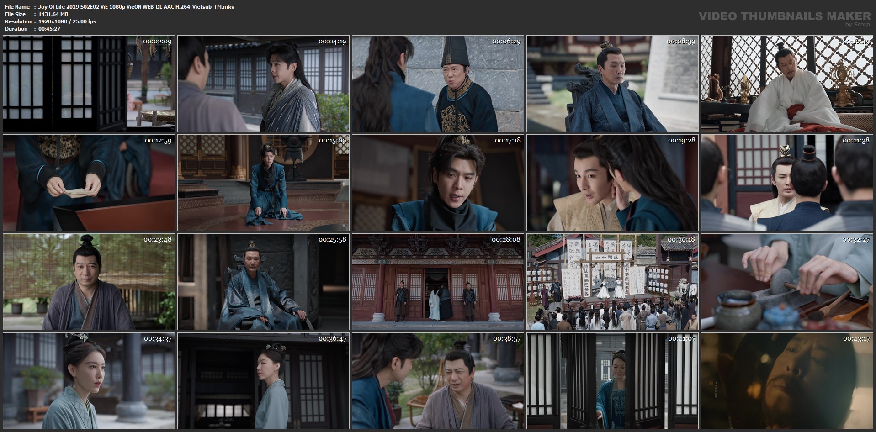The height and width of the screenshot is (432, 876).
Task: Open the thumbnail stamped 00:06:29
Action: coord(438,84)
